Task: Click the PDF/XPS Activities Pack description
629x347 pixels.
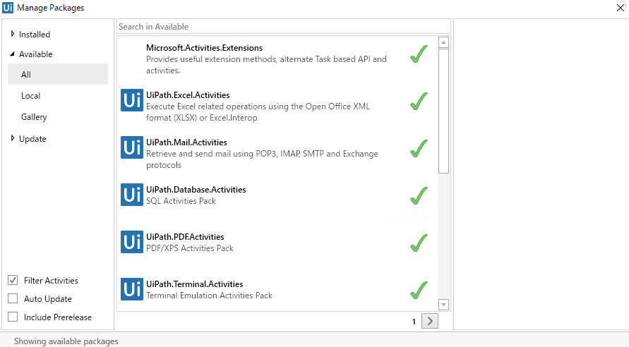Action: coord(190,248)
